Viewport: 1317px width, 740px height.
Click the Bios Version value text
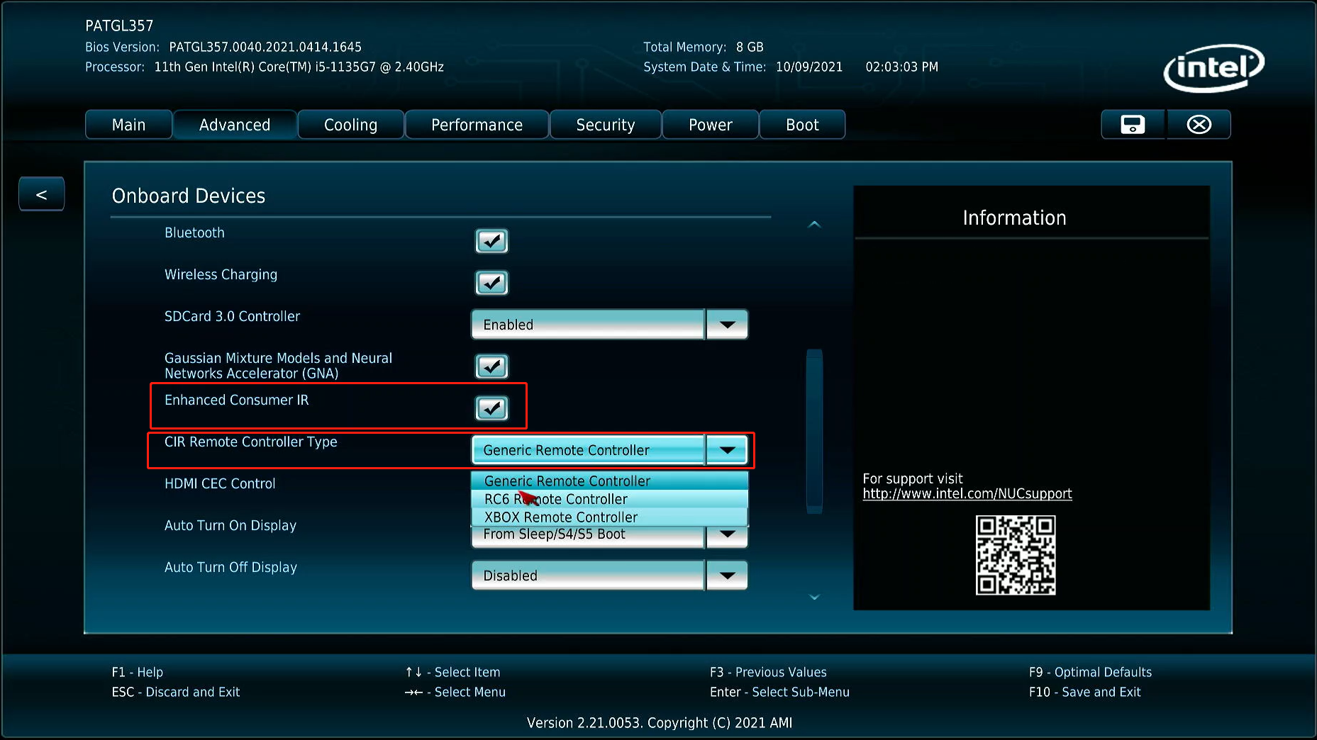click(265, 47)
